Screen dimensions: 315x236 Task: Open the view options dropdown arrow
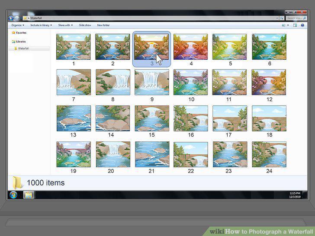(288, 25)
